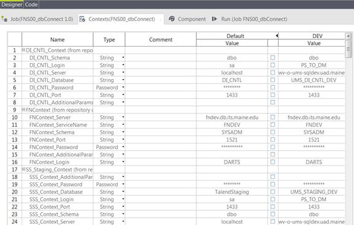This screenshot has width=354, height=225.
Task: Select the DEV value UMS_DI_CNTL_DEV
Action: click(314, 80)
